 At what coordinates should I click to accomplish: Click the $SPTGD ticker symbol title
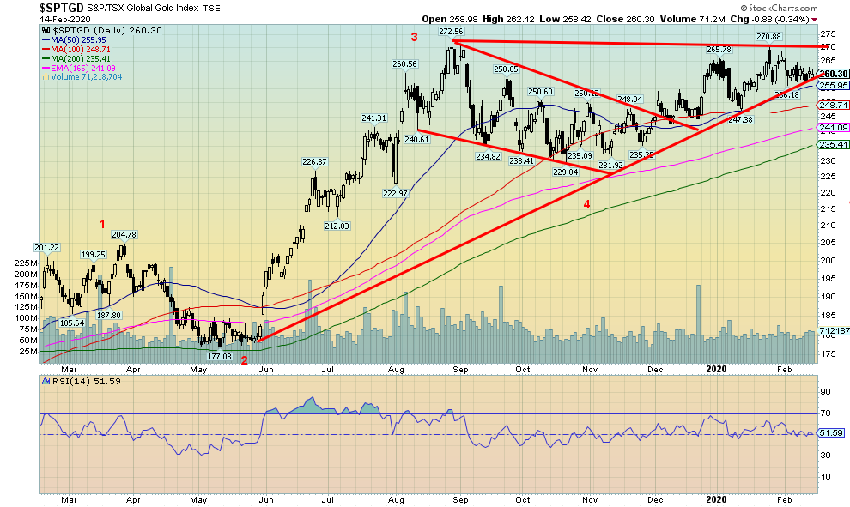(x=64, y=7)
